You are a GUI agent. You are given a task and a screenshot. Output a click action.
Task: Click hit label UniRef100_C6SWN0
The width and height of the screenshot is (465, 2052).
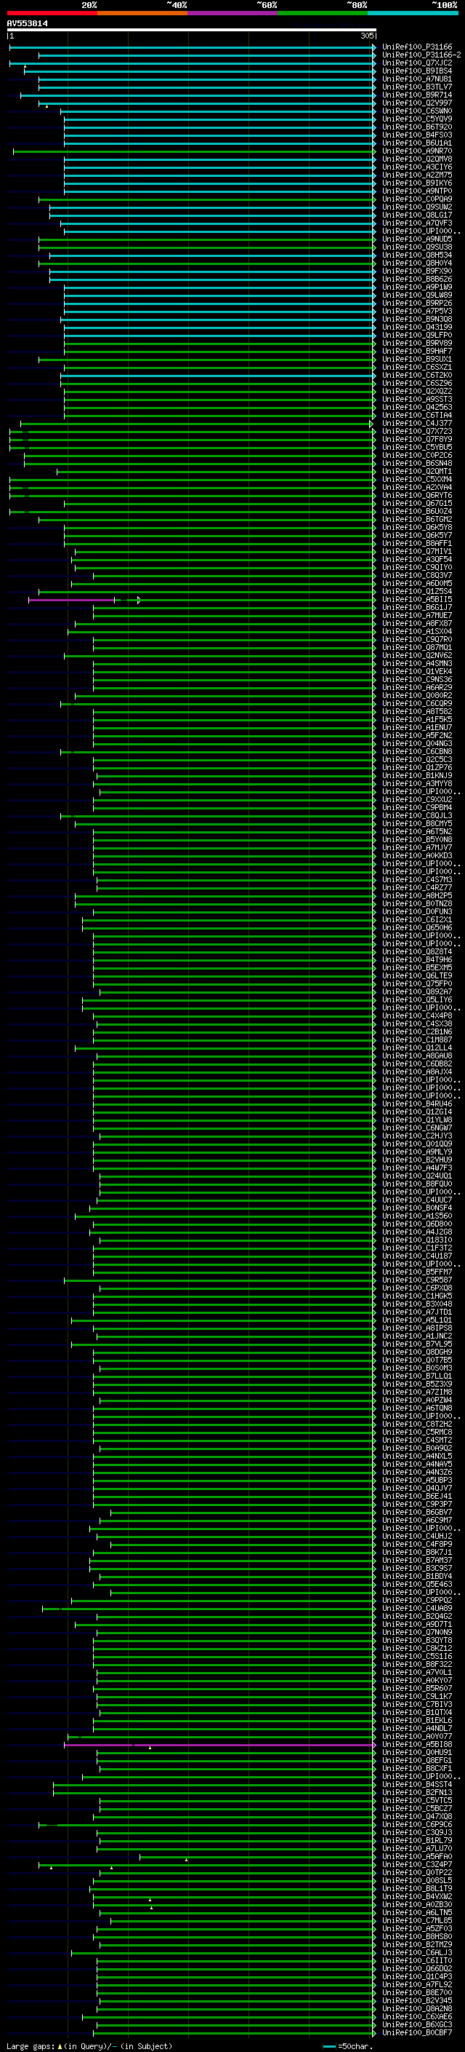pos(416,111)
